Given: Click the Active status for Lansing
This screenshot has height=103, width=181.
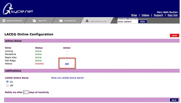Looking at the screenshot, I should [38, 51].
